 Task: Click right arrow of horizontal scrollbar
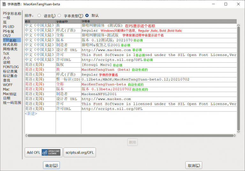(x=235, y=136)
